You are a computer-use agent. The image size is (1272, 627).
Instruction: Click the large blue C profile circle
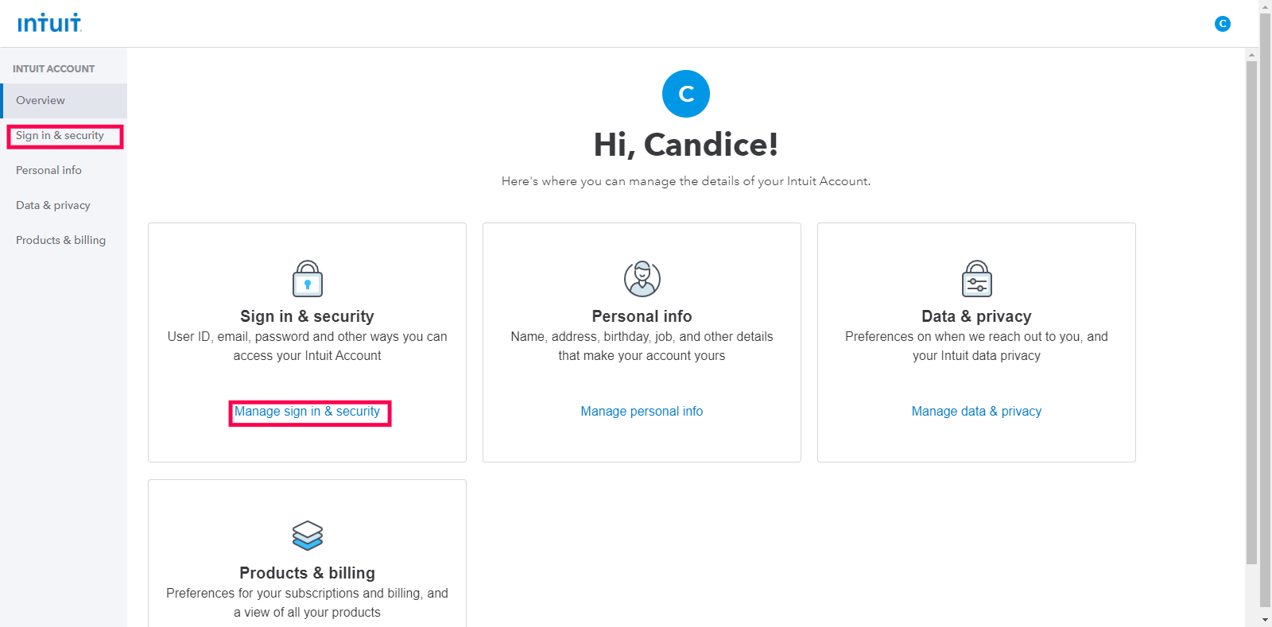coord(686,94)
